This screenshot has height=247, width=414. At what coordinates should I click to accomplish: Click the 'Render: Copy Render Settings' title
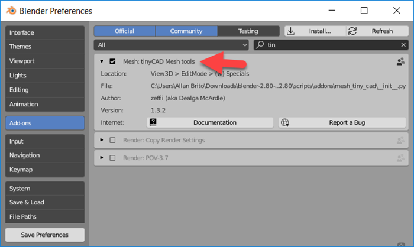[164, 141]
